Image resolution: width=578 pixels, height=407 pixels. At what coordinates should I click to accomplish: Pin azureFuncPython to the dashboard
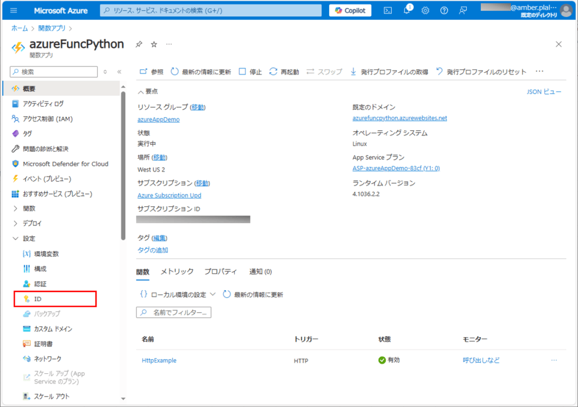click(138, 43)
